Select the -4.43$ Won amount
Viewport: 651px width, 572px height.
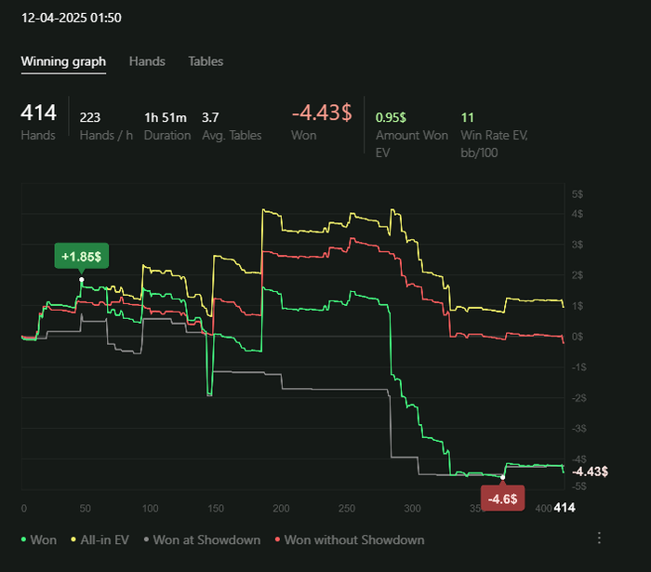click(x=322, y=113)
